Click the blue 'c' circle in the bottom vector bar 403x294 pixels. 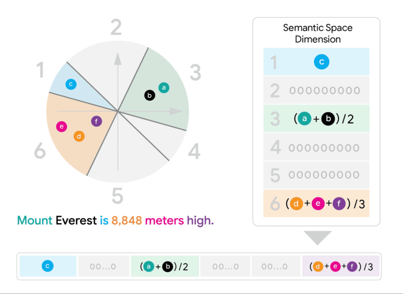pyautogui.click(x=48, y=266)
